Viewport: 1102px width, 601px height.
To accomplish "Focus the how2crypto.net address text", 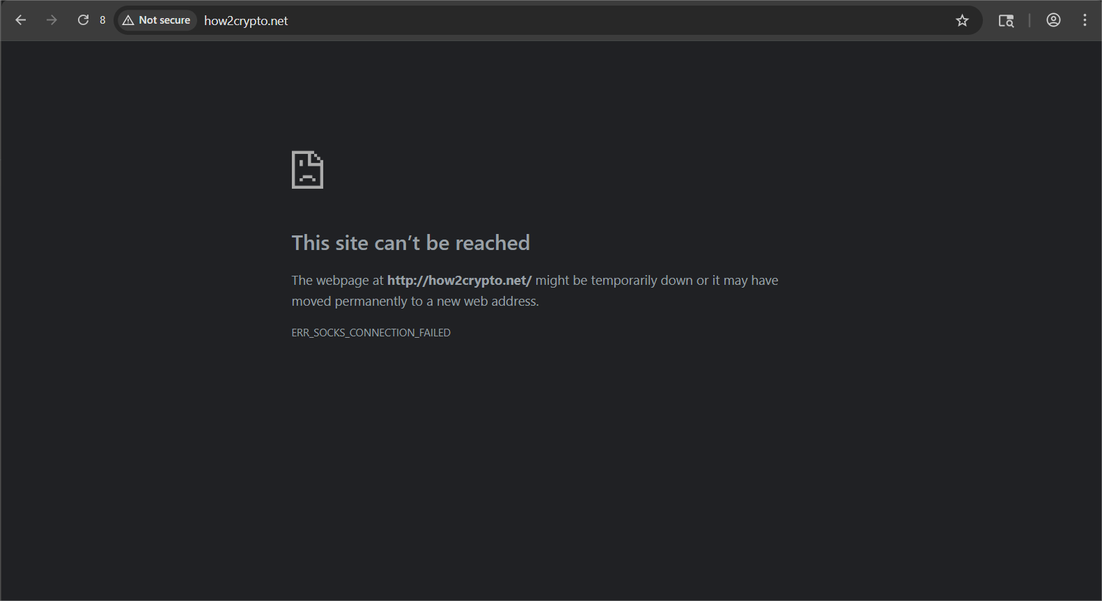I will tap(246, 21).
